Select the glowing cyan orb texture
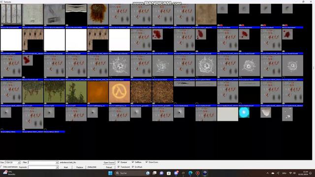 pos(244,113)
